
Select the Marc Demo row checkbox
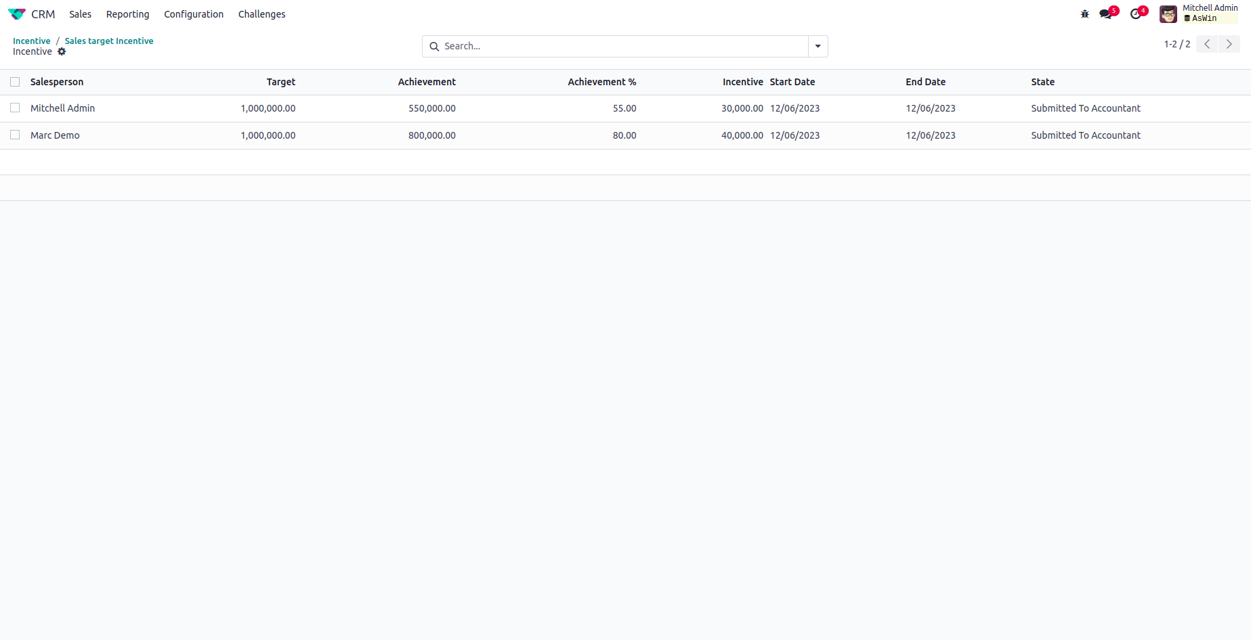[x=15, y=135]
